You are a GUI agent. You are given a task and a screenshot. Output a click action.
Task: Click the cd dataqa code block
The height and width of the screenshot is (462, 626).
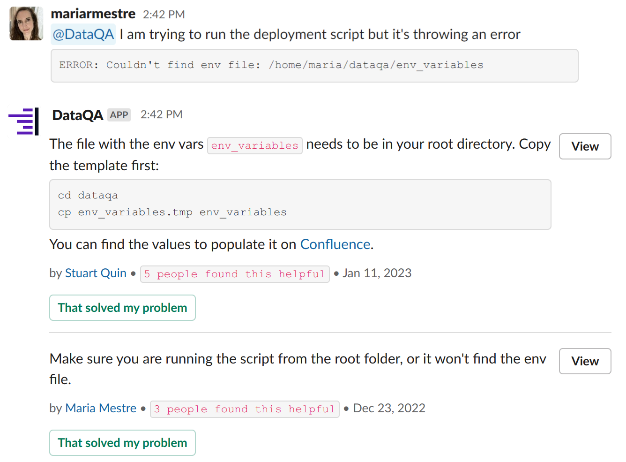click(x=300, y=204)
